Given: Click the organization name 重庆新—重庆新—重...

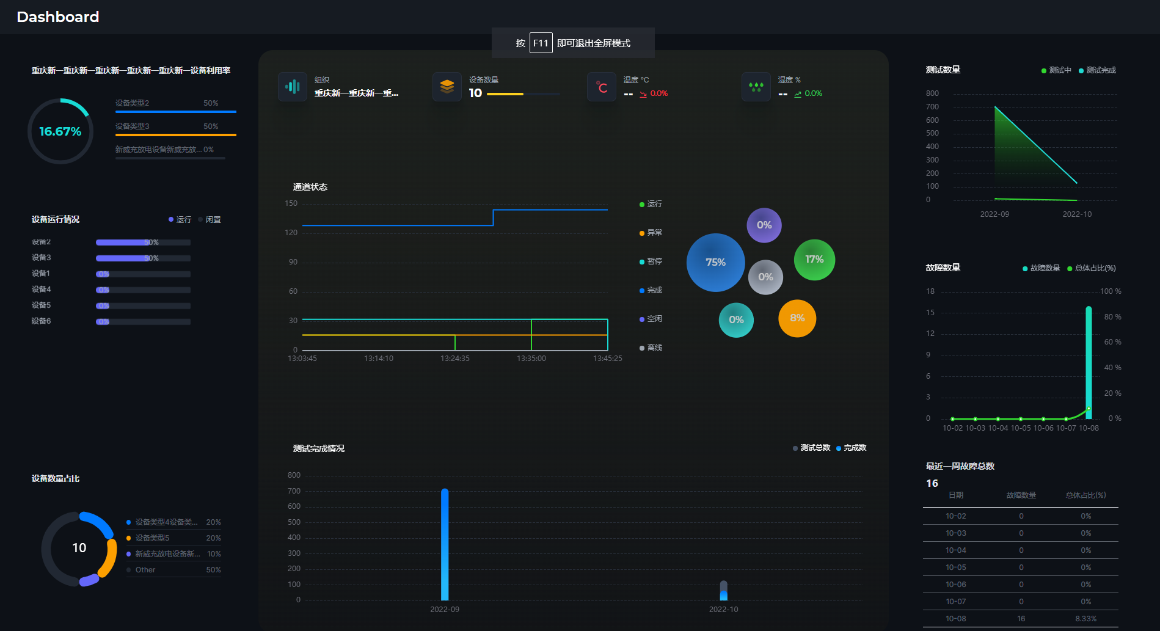Looking at the screenshot, I should [x=357, y=93].
